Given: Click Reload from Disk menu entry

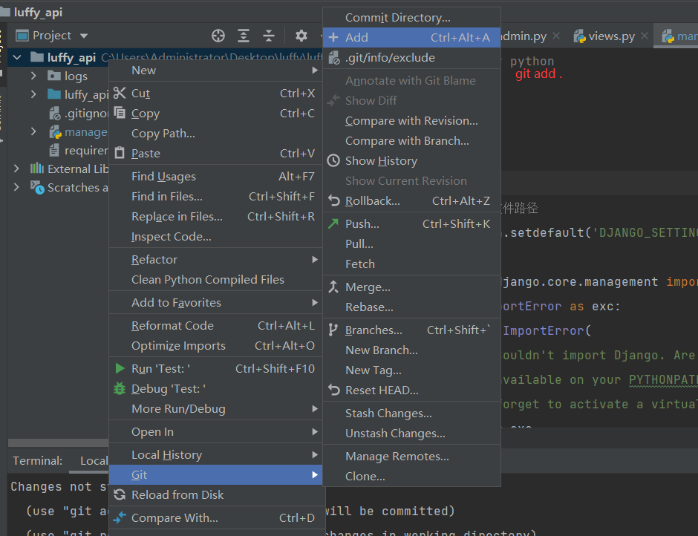Looking at the screenshot, I should [177, 495].
